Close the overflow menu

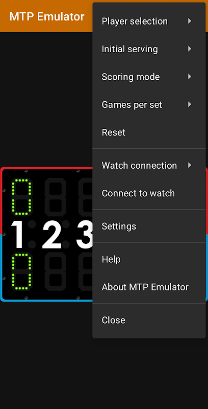[x=149, y=320]
